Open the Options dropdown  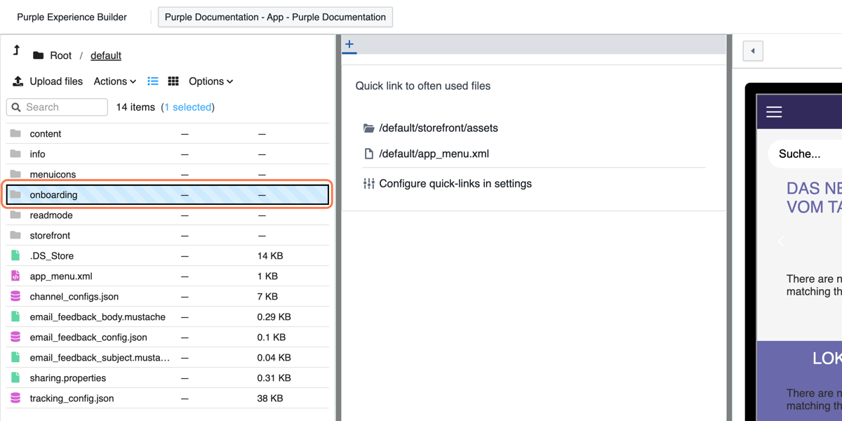pos(211,81)
